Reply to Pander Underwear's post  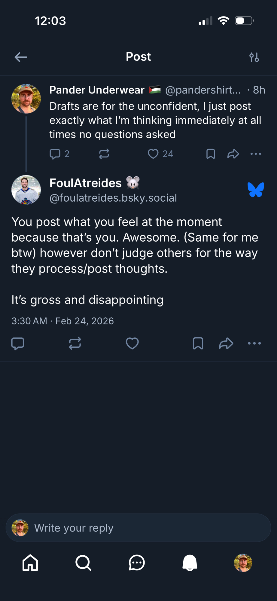55,154
